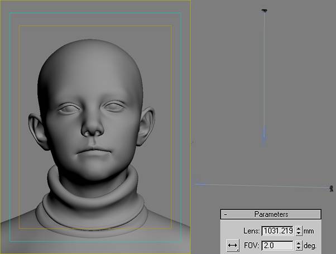The height and width of the screenshot is (254, 336).
Task: Increase the Lens value with up spinner arrow
Action: click(299, 228)
